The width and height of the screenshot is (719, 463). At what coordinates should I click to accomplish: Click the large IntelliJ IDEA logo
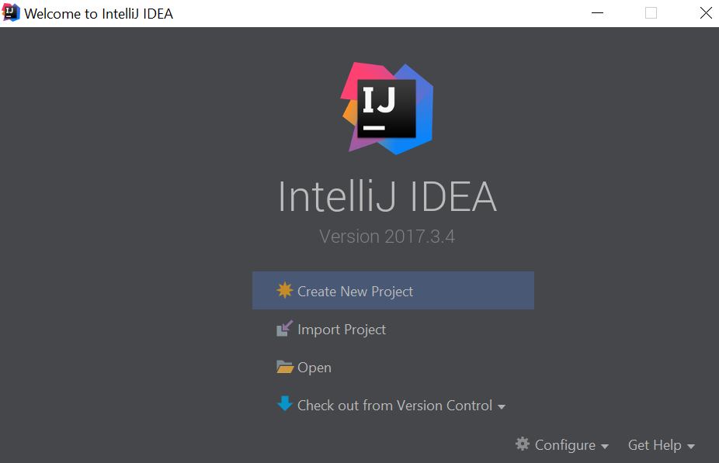(x=387, y=109)
